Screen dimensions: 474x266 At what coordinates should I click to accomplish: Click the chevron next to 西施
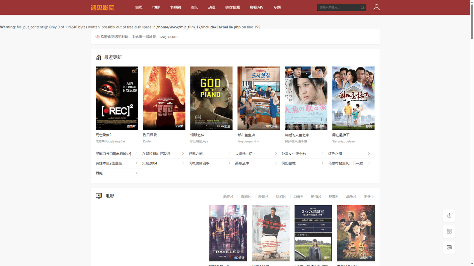point(136,173)
